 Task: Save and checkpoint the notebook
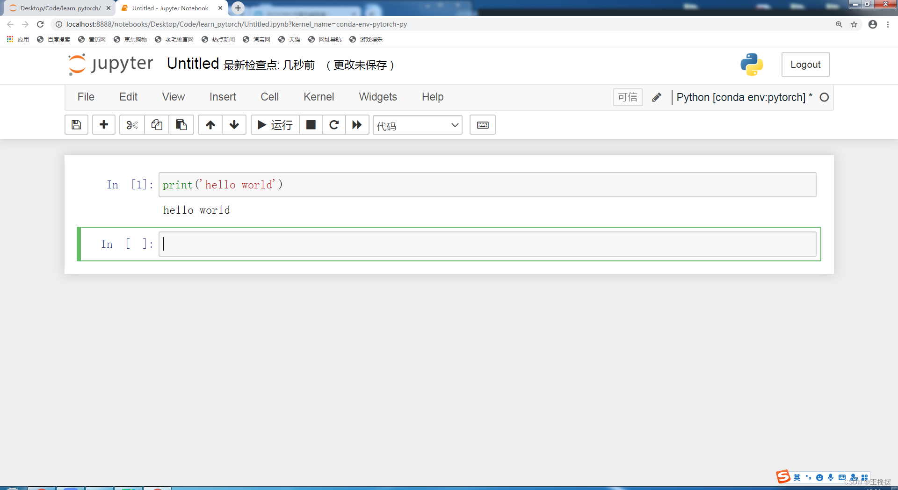[76, 125]
